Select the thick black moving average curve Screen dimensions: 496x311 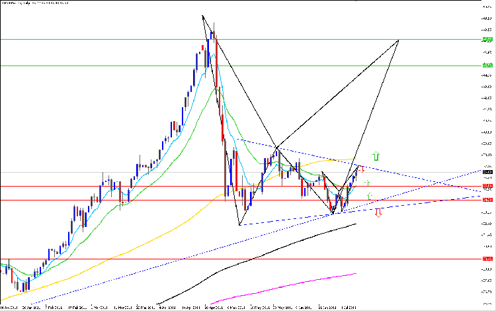256,259
